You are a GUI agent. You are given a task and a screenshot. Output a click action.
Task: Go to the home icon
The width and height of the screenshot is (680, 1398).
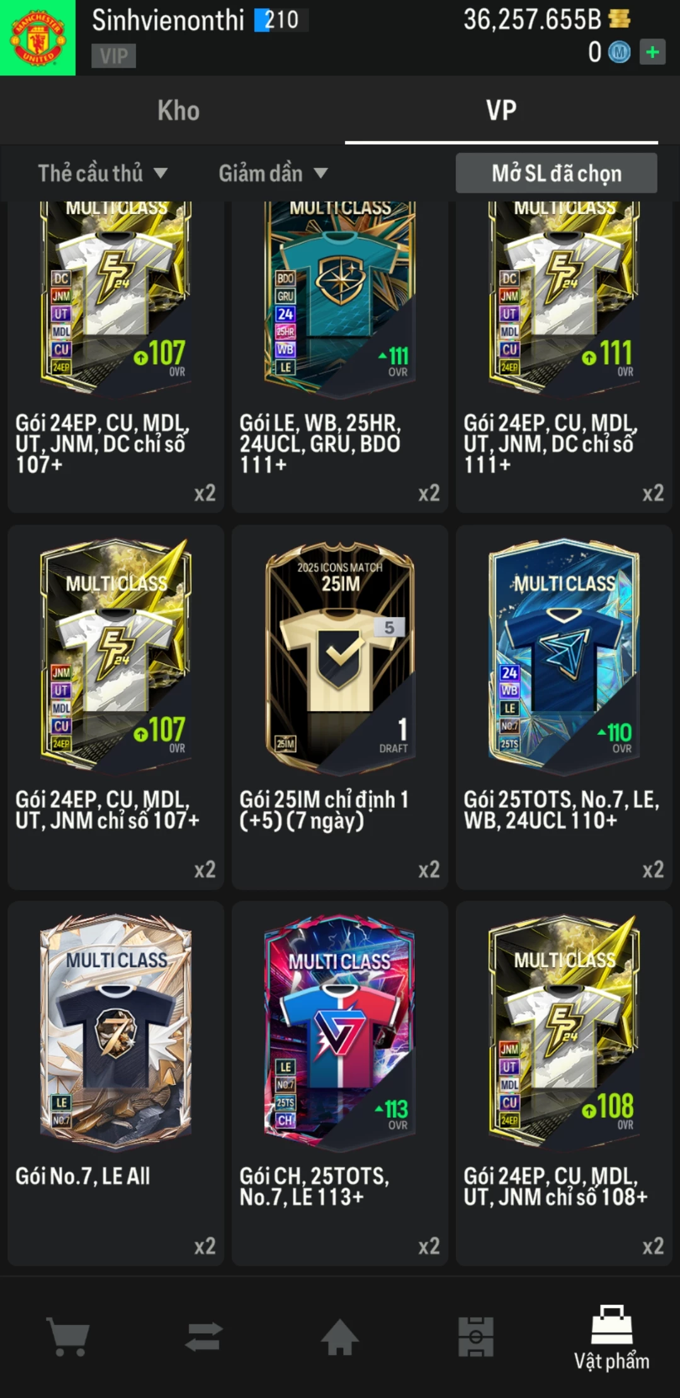click(340, 1336)
